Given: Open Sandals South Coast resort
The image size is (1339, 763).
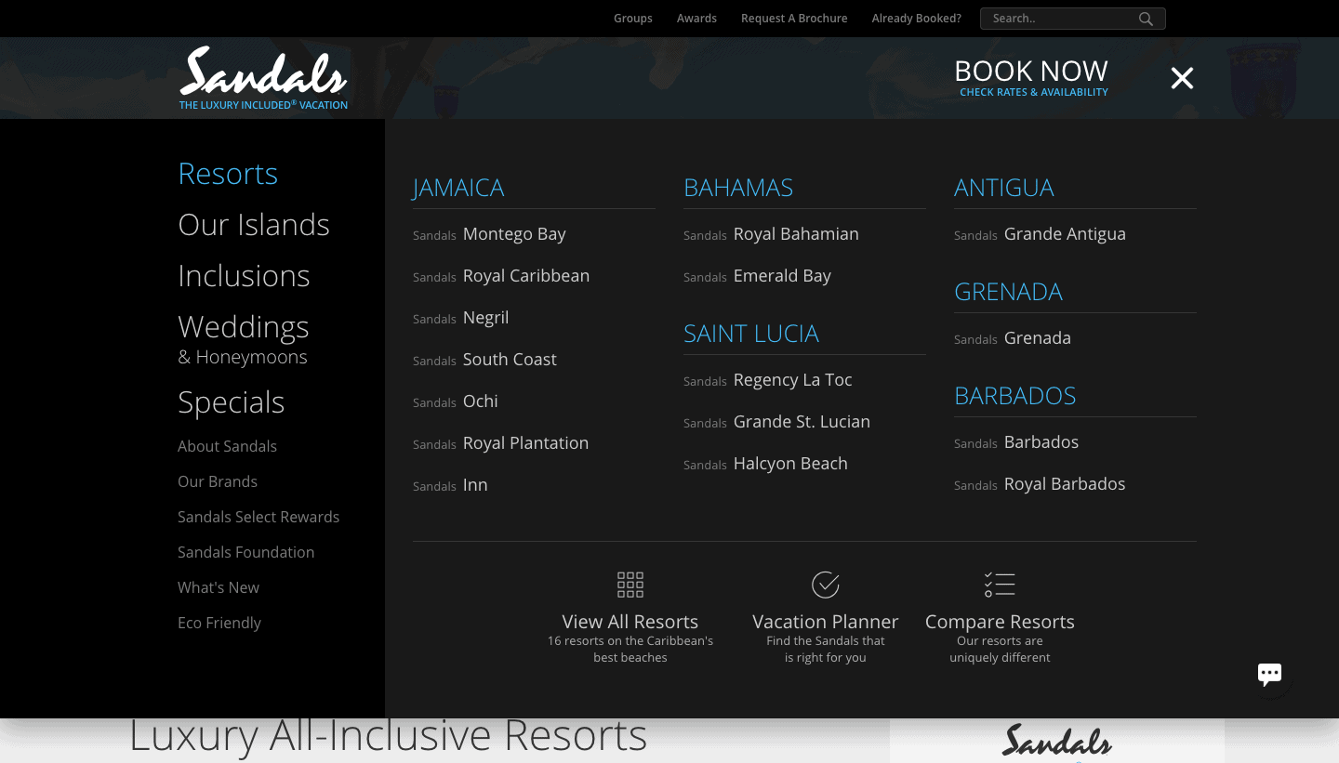Looking at the screenshot, I should click(484, 360).
